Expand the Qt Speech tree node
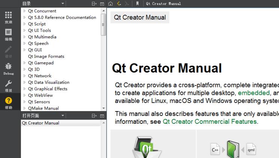Viewport: 279px width, 158px height. [24, 44]
